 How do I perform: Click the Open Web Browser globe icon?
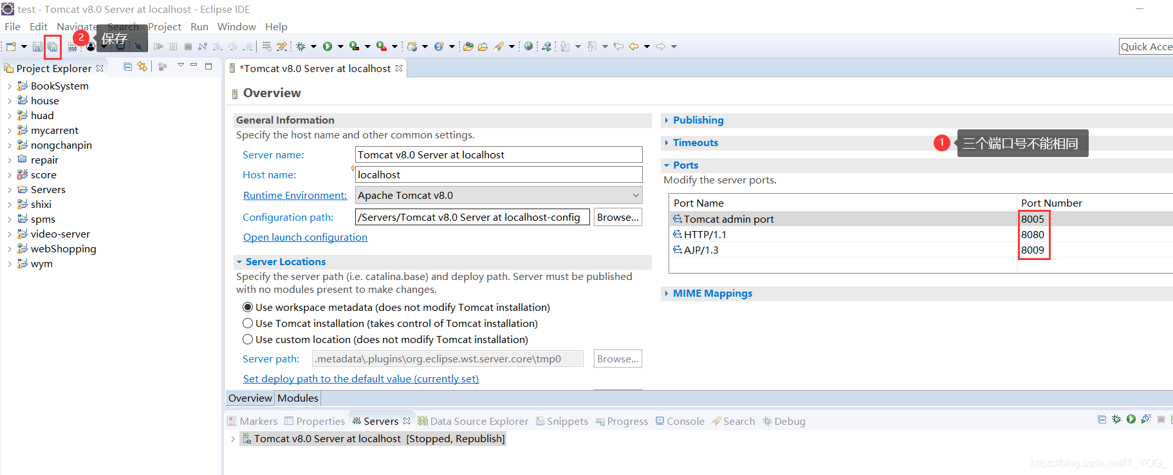pyautogui.click(x=528, y=46)
